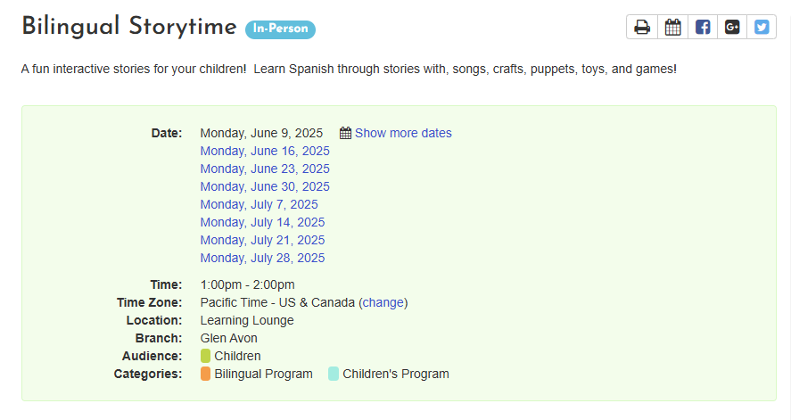Click the print icon
This screenshot has width=791, height=420.
(642, 27)
